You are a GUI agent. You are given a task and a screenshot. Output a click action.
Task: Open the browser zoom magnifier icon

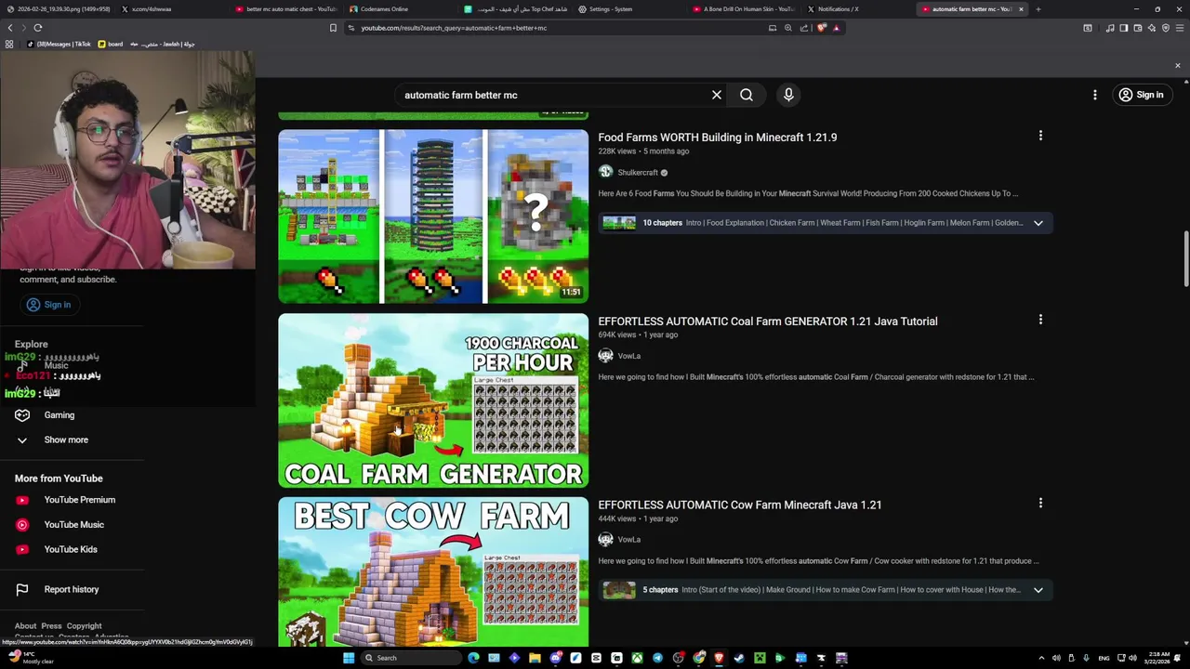click(788, 28)
